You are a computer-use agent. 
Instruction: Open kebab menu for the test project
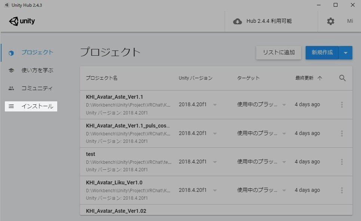[x=342, y=162]
